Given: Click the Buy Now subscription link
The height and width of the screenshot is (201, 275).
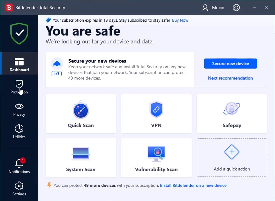Looking at the screenshot, I should point(180,20).
